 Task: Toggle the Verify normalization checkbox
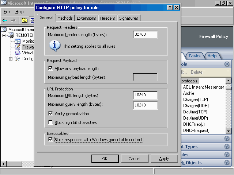[50, 114]
